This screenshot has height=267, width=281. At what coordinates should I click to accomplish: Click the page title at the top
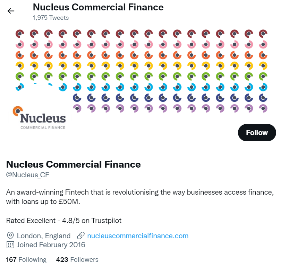click(98, 7)
